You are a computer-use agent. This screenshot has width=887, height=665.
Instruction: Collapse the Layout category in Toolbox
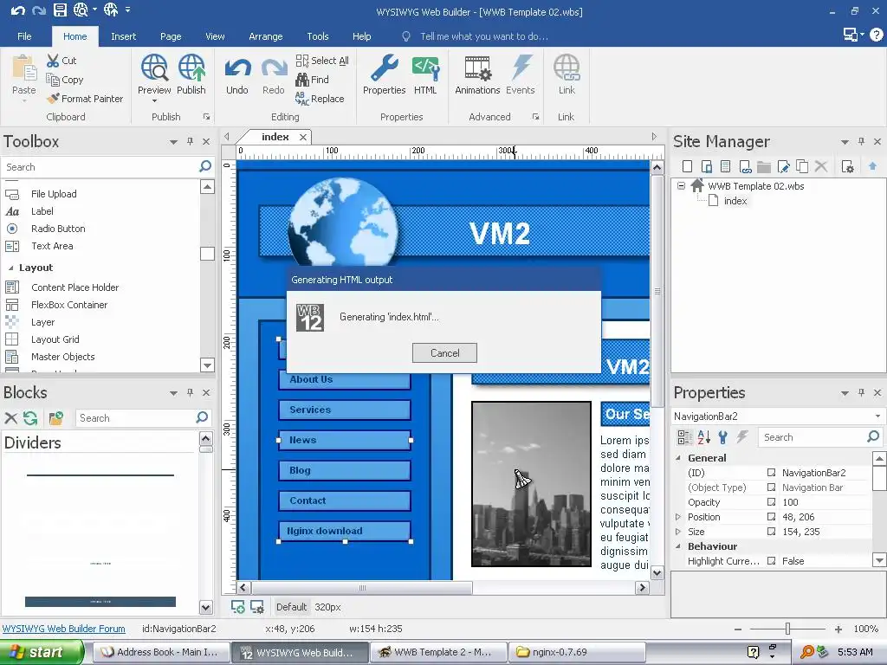(10, 268)
